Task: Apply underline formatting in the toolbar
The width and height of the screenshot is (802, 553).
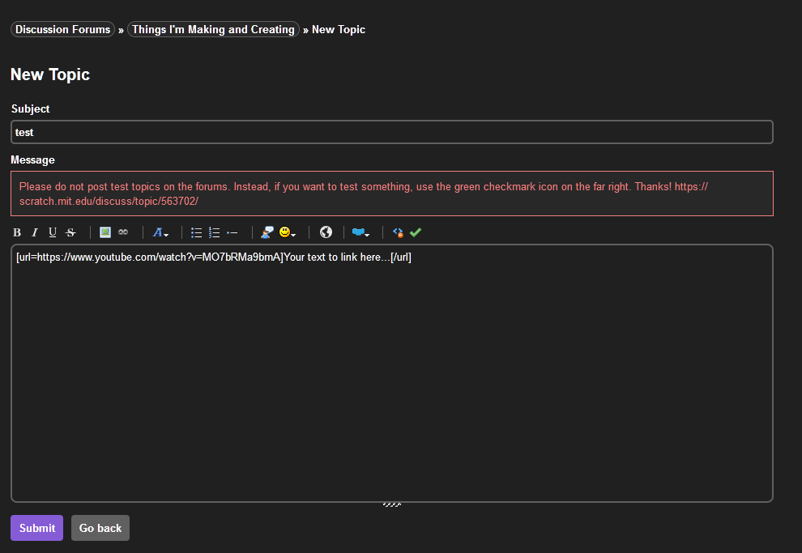Action: pyautogui.click(x=52, y=232)
